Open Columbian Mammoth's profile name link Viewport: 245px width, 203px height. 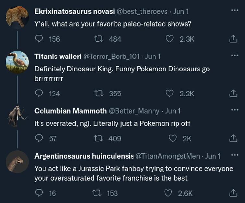pos(70,111)
